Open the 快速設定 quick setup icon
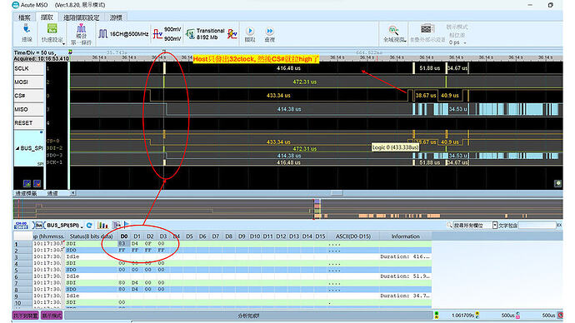 click(x=52, y=29)
